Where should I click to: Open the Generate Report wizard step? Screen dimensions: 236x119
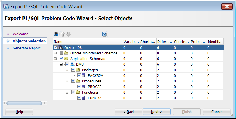click(x=27, y=48)
